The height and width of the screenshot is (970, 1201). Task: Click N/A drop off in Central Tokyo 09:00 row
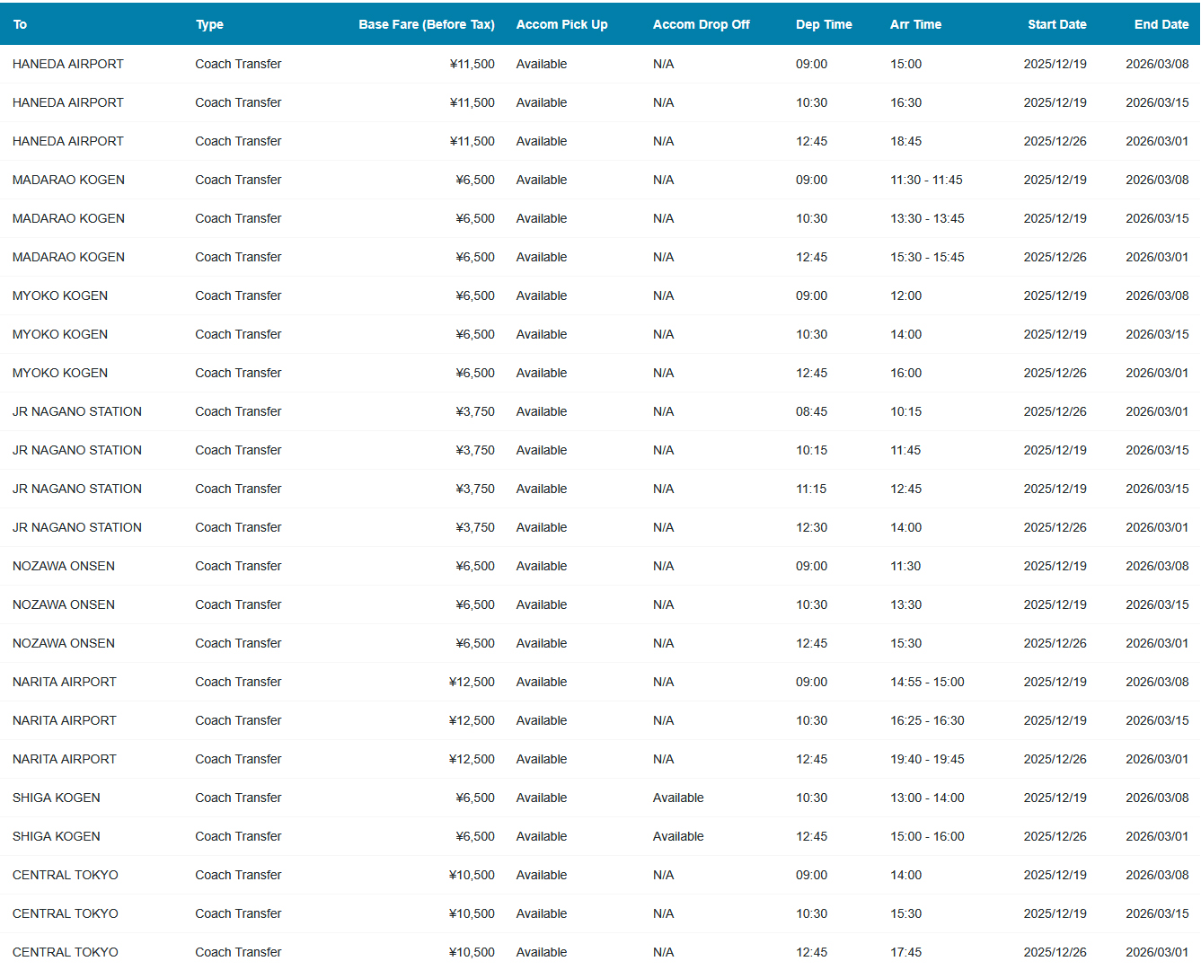(663, 875)
